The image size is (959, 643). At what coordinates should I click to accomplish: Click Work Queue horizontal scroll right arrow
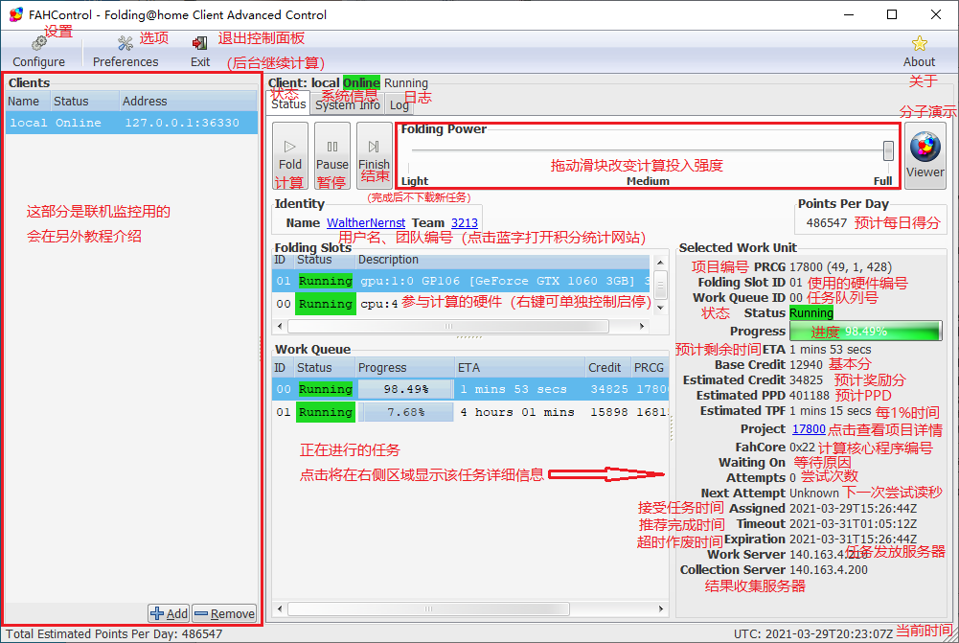[x=660, y=609]
